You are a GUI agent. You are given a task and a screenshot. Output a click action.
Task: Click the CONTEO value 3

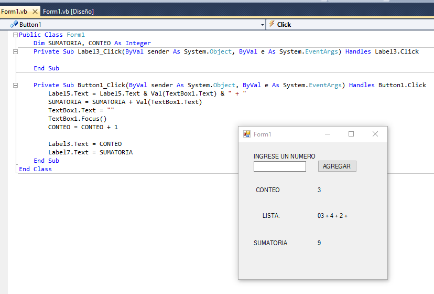pos(319,190)
